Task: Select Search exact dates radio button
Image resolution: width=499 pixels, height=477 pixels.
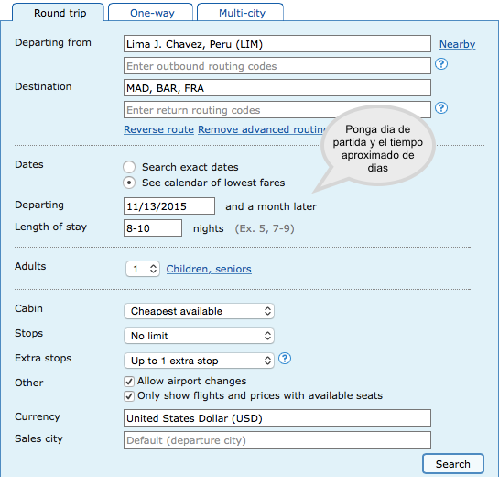Action: click(x=129, y=167)
